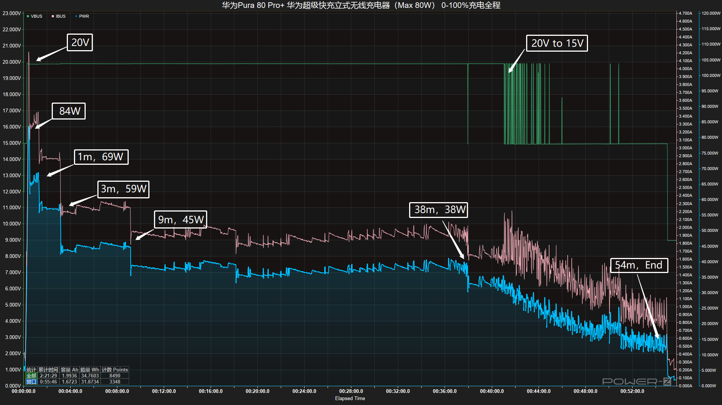The image size is (722, 405).
Task: Click the 20.000V voltage axis label
Action: click(12, 62)
